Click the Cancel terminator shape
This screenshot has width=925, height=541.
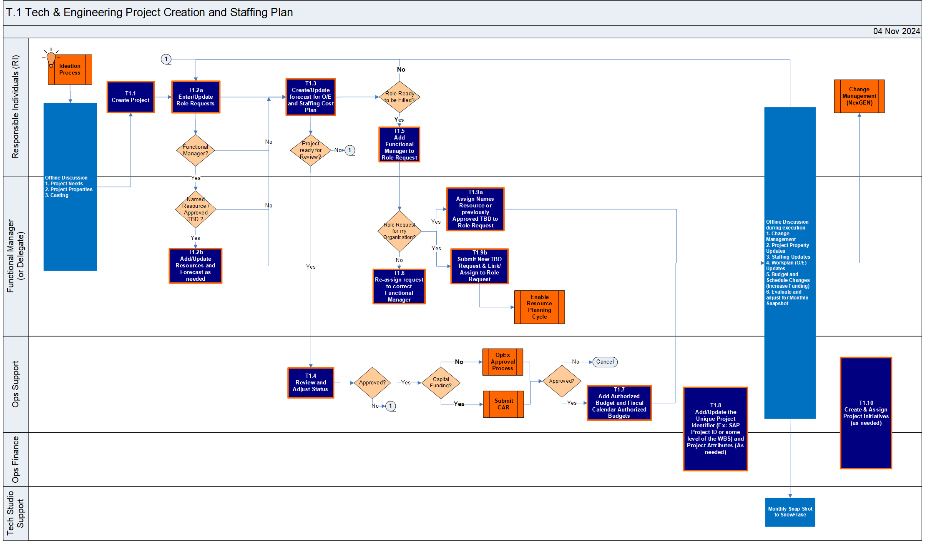coord(605,362)
